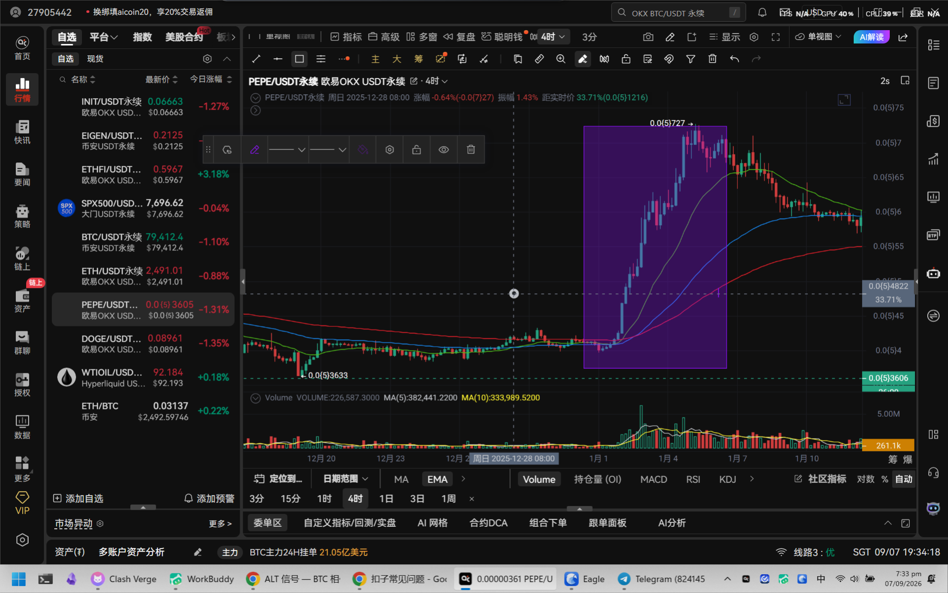Screen dimensions: 948x593
Task: Open the 单视图 view dropdown
Action: tap(818, 37)
